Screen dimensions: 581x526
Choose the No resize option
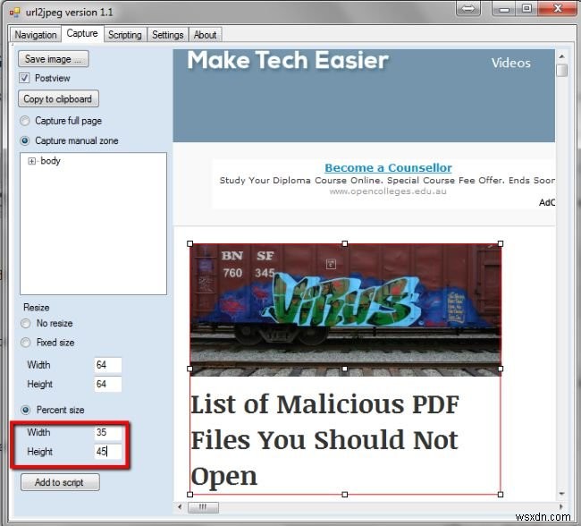pos(26,324)
